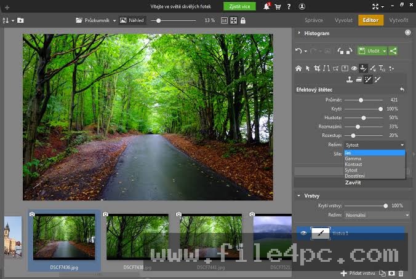Viewport: 416px width, 279px height.
Task: Switch to the Vyvolat tab
Action: click(x=343, y=20)
